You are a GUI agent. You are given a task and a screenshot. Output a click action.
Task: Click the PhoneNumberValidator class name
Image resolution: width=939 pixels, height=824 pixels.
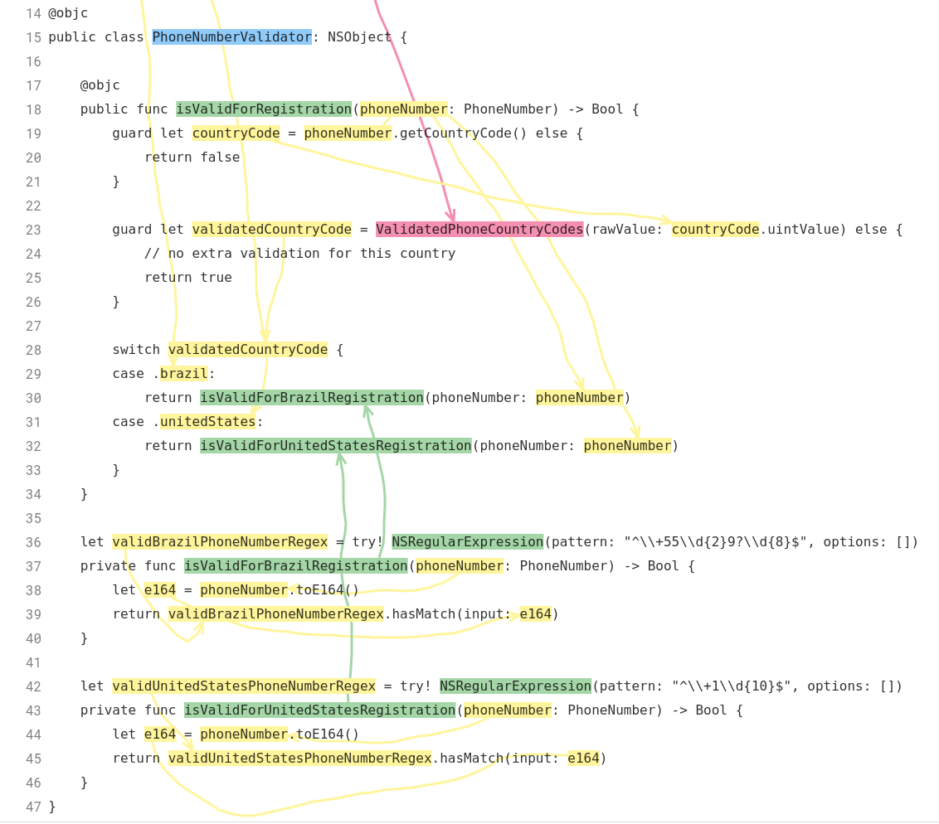(231, 37)
